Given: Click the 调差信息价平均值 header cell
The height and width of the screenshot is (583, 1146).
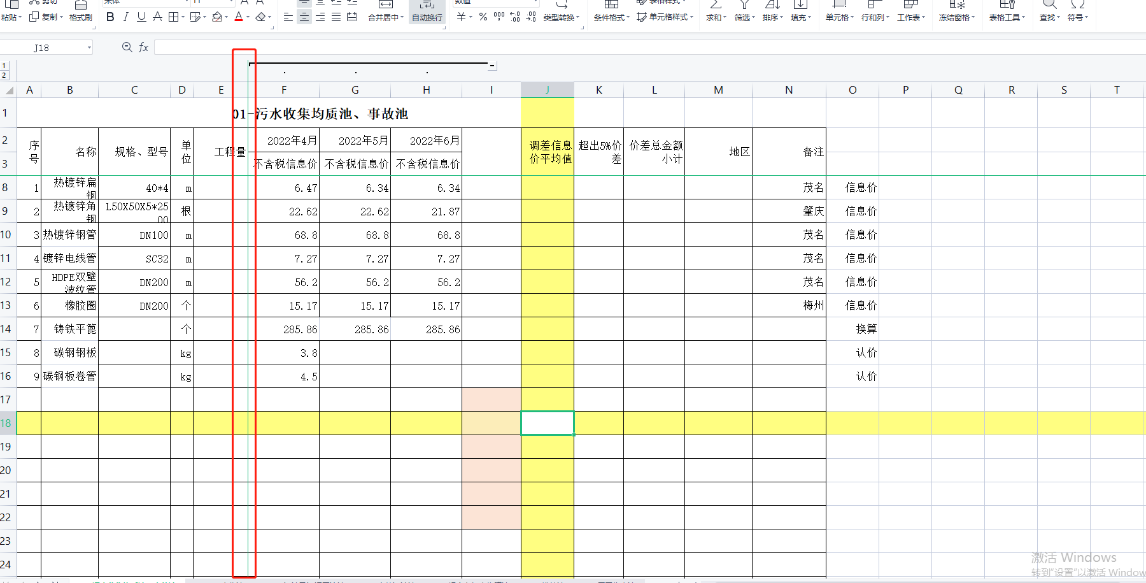Looking at the screenshot, I should [548, 152].
